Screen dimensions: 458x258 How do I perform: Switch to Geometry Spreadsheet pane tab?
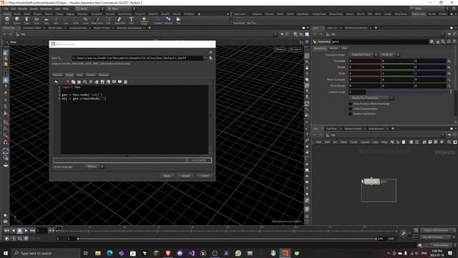coord(129,28)
